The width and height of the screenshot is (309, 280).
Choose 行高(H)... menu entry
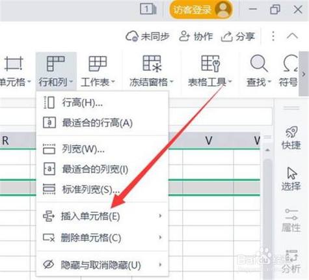[102, 102]
